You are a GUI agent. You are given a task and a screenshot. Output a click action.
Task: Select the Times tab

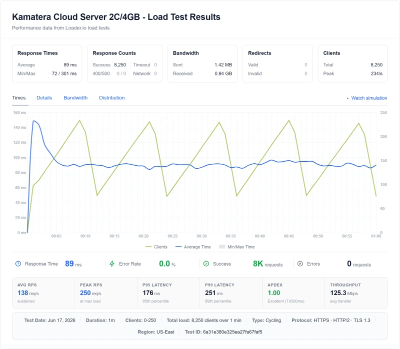pos(19,98)
